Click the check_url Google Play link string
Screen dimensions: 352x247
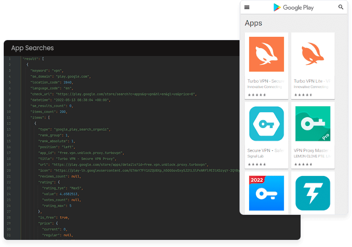pos(125,94)
